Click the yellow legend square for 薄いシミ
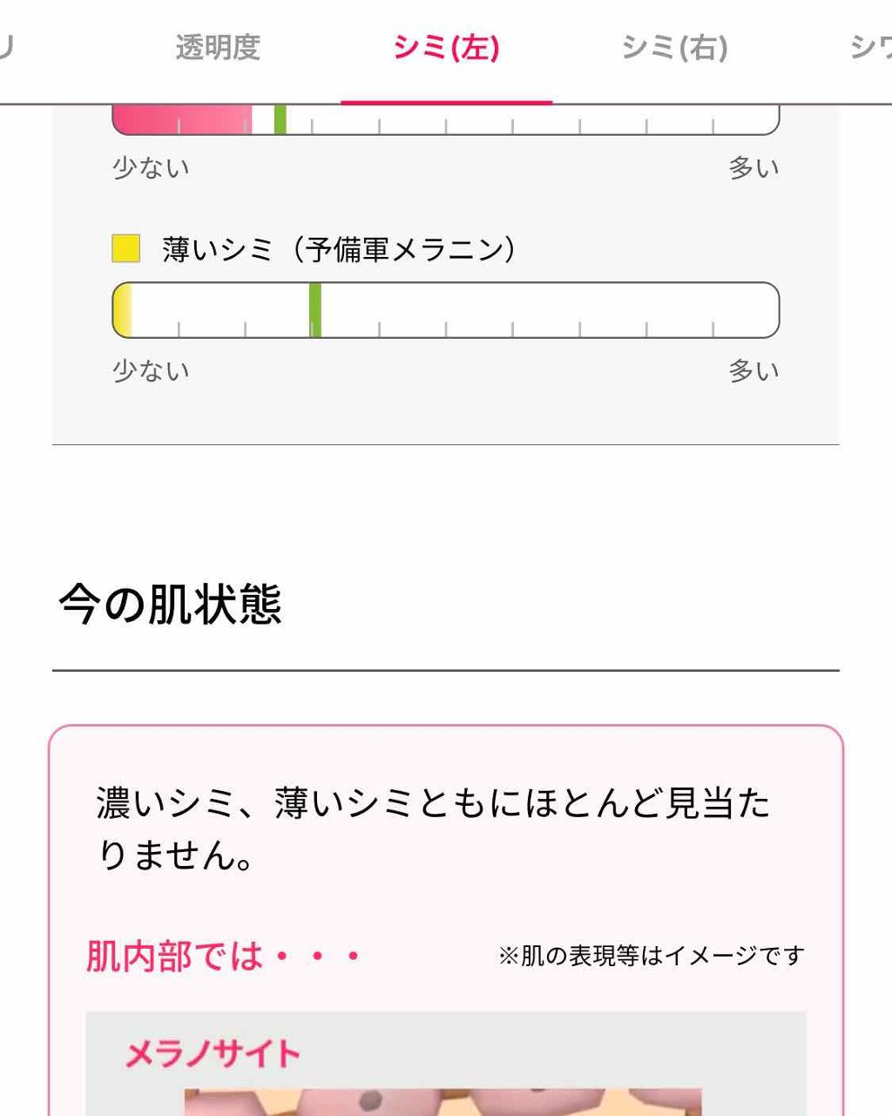 [126, 249]
